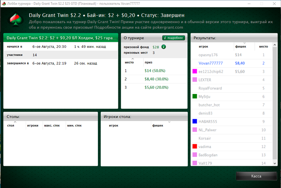
Task: Click the завершился в finish time row
Action: tap(61, 63)
